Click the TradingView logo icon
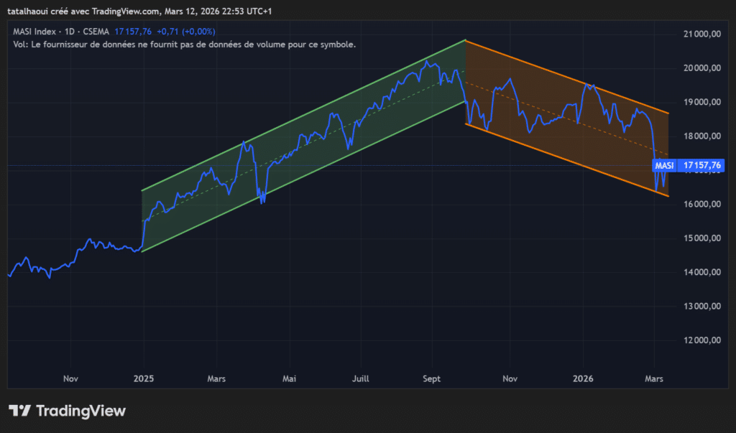The image size is (736, 433). click(x=19, y=411)
